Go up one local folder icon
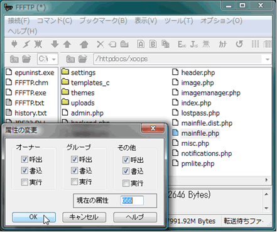 14,59
